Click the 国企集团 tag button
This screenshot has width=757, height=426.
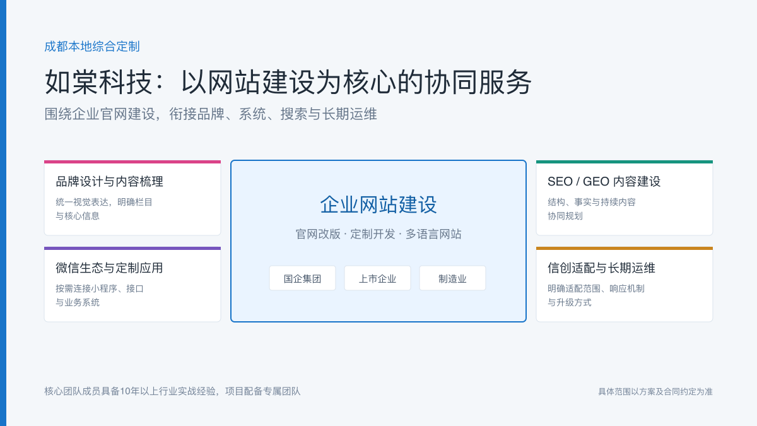coord(302,278)
